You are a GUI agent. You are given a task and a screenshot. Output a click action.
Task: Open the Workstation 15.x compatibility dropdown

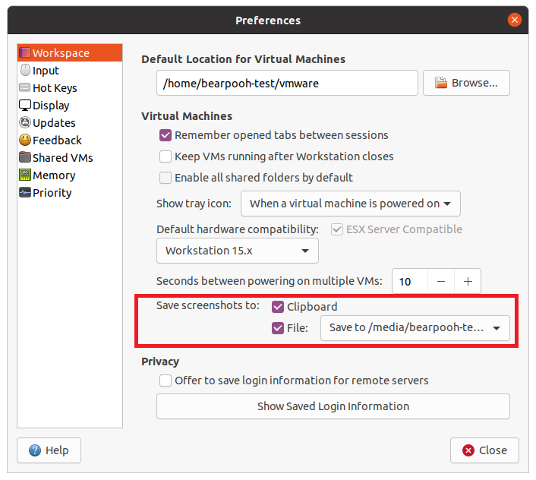coord(238,251)
